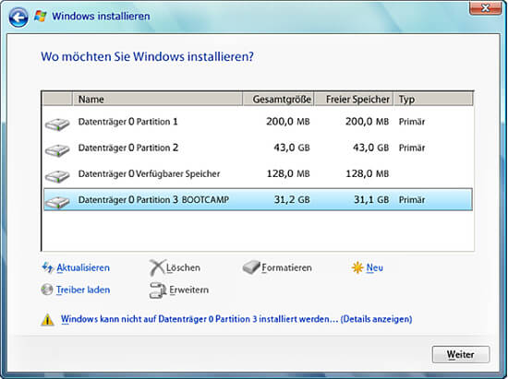Click the Neu sun-star icon

357,267
